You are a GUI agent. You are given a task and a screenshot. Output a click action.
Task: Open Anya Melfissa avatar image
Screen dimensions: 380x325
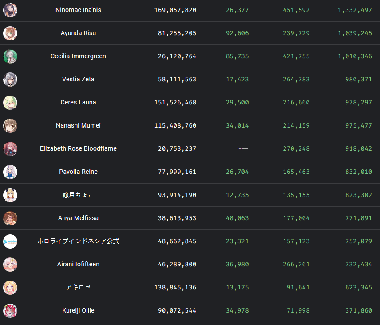click(x=10, y=218)
